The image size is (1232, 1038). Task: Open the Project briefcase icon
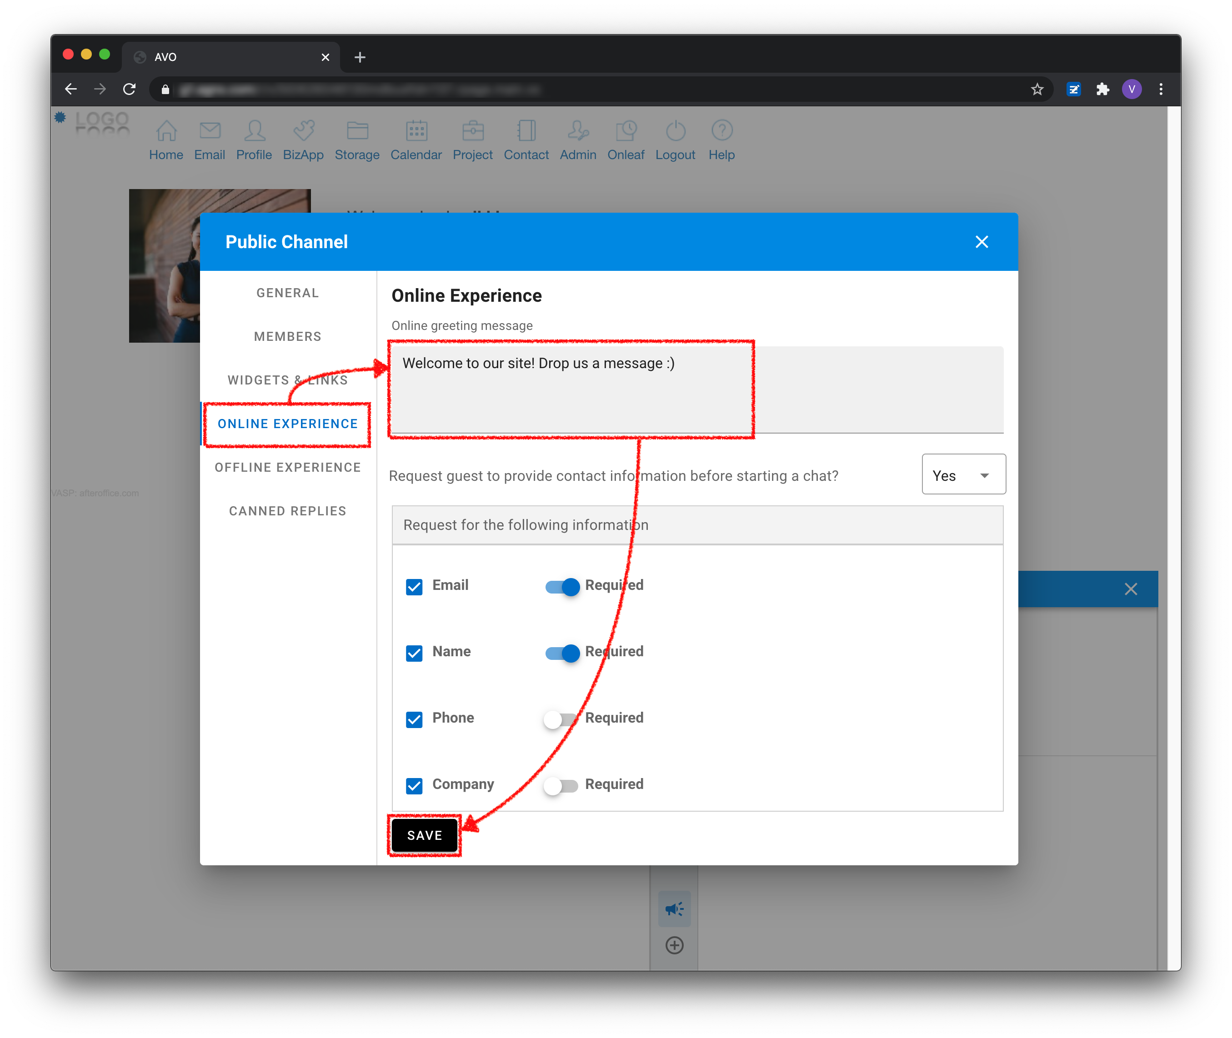click(473, 130)
